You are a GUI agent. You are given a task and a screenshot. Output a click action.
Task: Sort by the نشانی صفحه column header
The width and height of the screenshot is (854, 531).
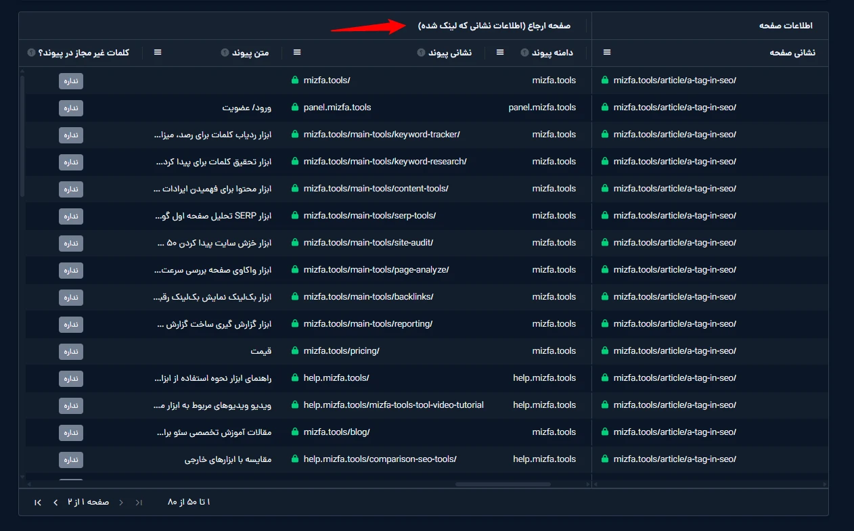tap(792, 53)
